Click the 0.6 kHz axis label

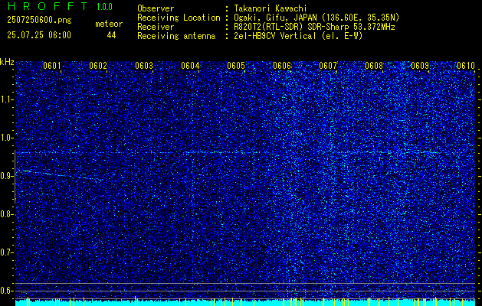(x=7, y=291)
